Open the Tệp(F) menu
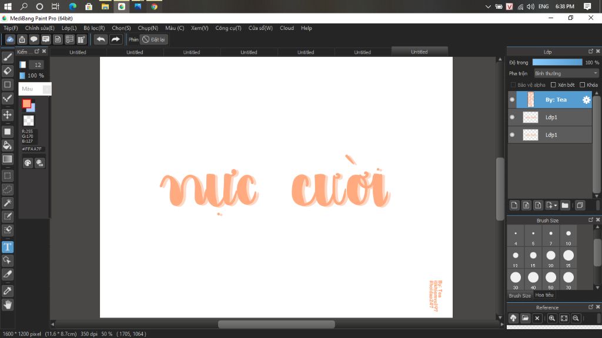 click(x=11, y=28)
